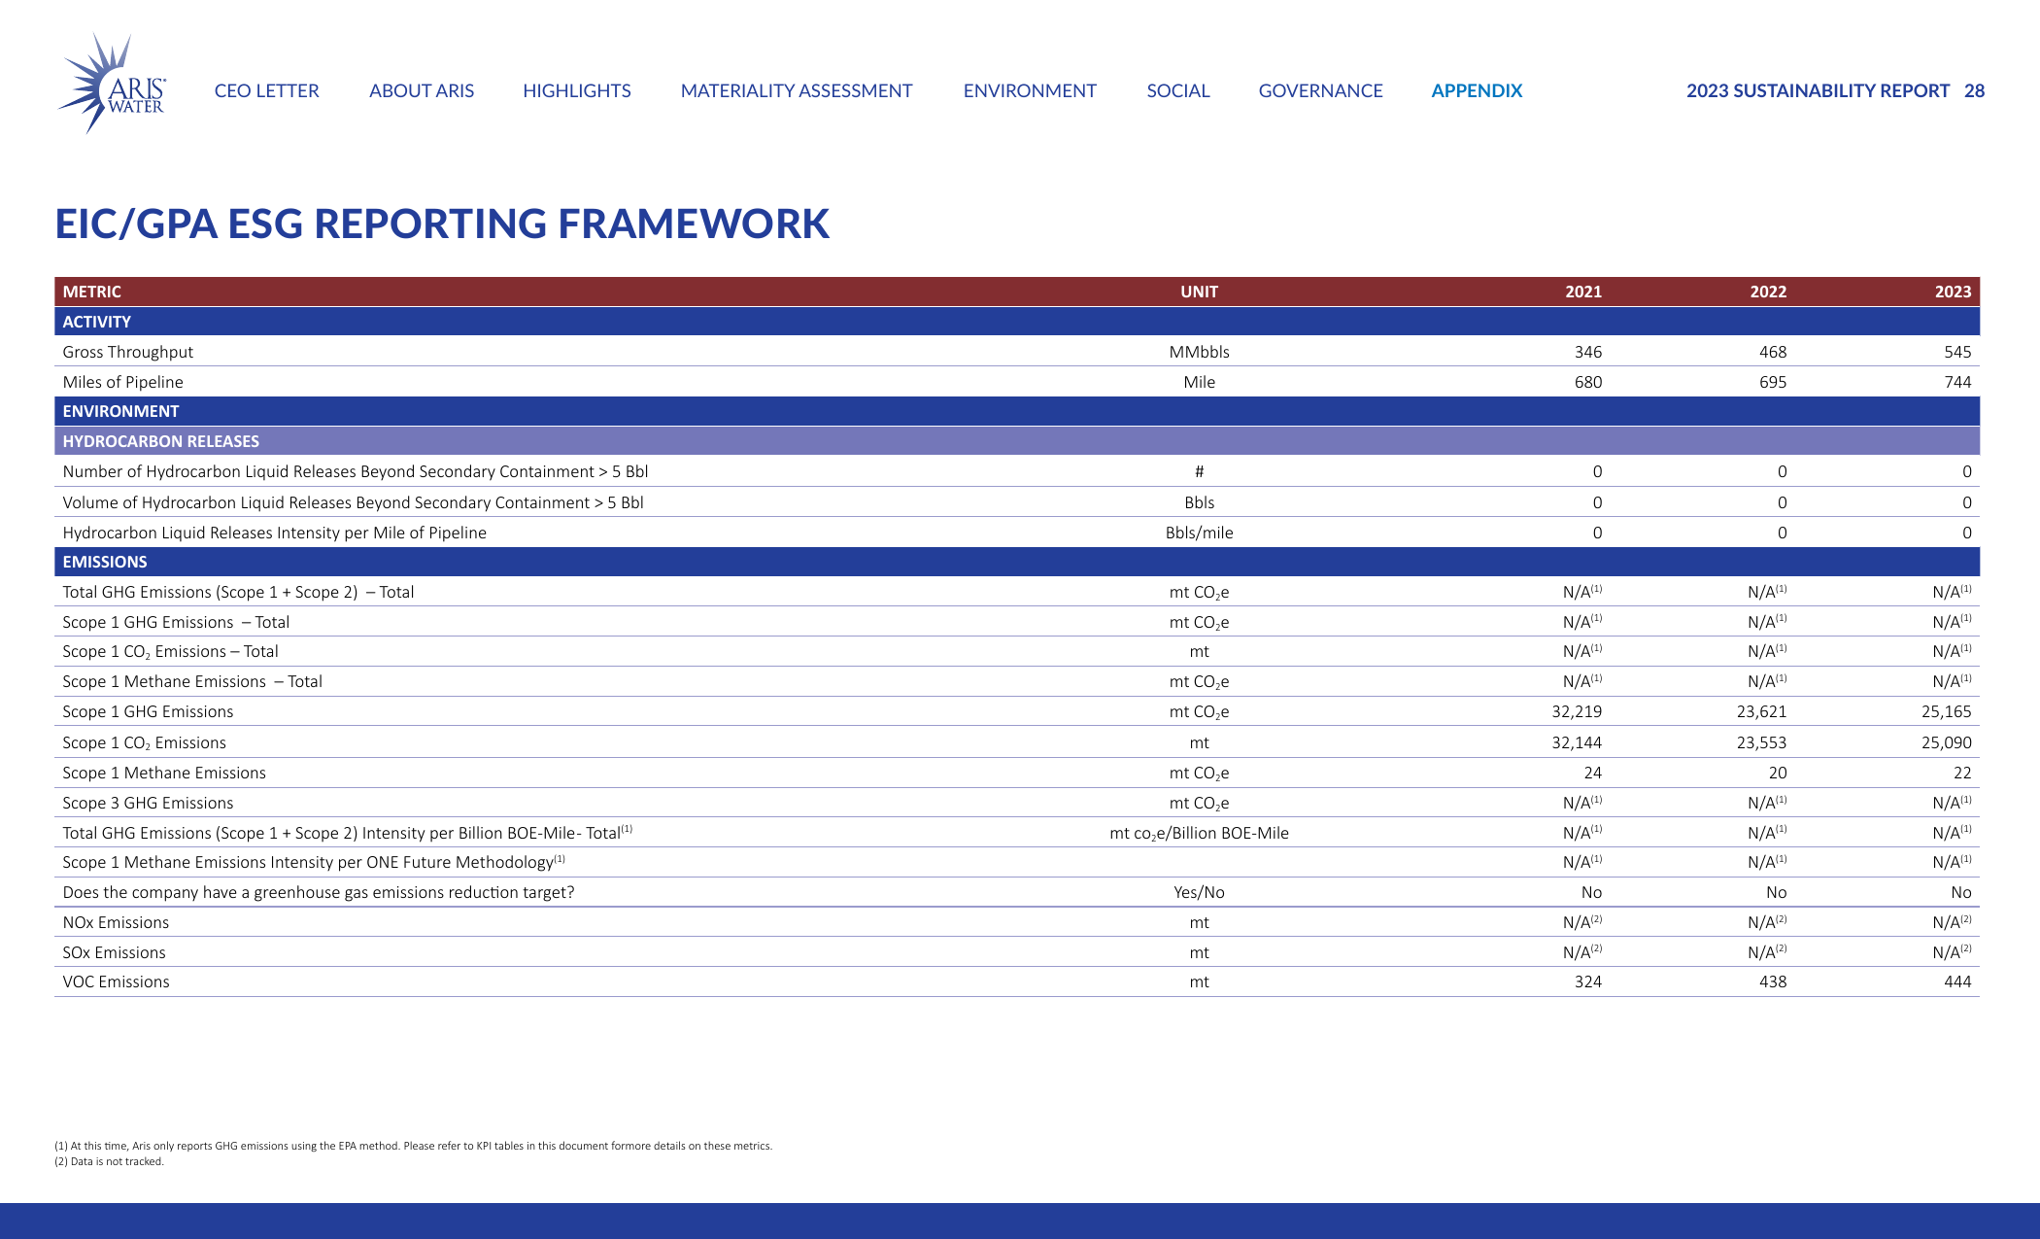Go to About Aris section

pos(422,90)
